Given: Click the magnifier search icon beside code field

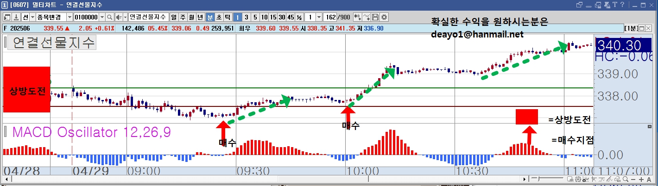Looking at the screenshot, I should 110,17.
